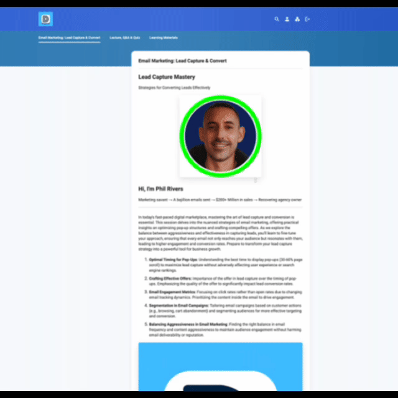Switch to the Lecture, Q&A & Quiz tab
The image size is (398, 398).
124,38
